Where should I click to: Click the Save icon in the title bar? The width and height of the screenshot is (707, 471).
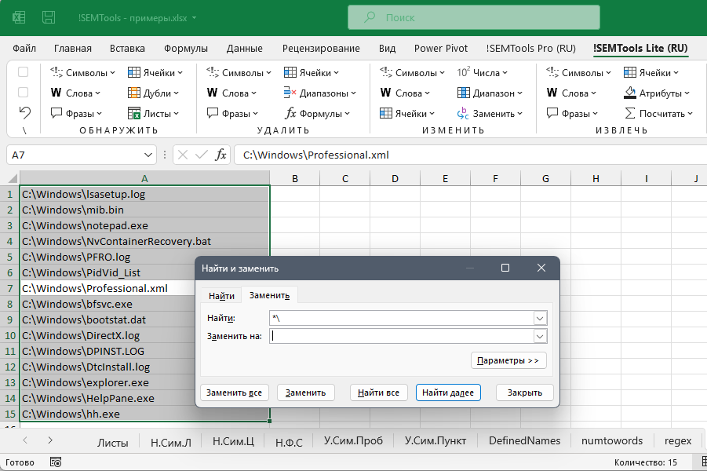48,17
